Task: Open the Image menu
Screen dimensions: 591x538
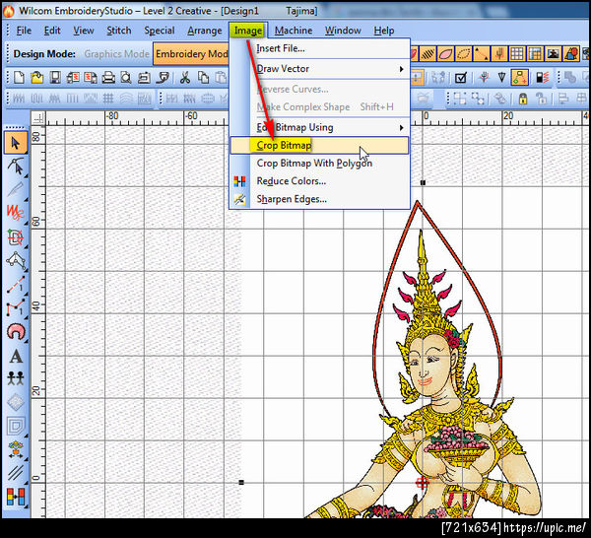Action: tap(248, 31)
